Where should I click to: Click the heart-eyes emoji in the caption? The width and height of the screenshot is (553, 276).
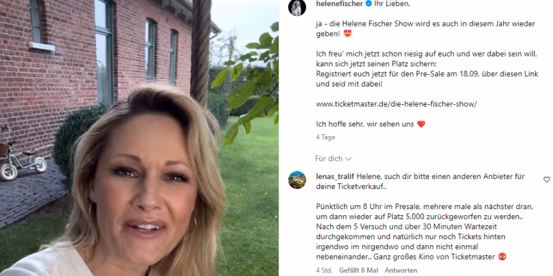pyautogui.click(x=347, y=34)
